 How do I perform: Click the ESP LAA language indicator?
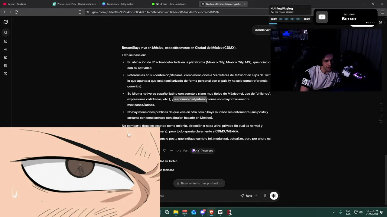click(348, 212)
